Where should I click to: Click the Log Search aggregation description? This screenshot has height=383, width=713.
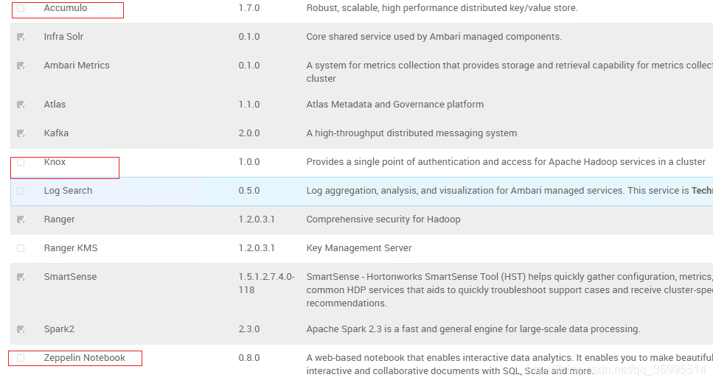(509, 190)
